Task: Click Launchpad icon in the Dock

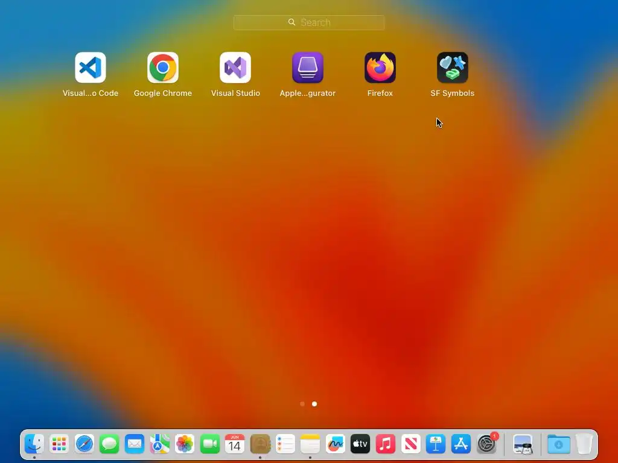Action: (59, 444)
